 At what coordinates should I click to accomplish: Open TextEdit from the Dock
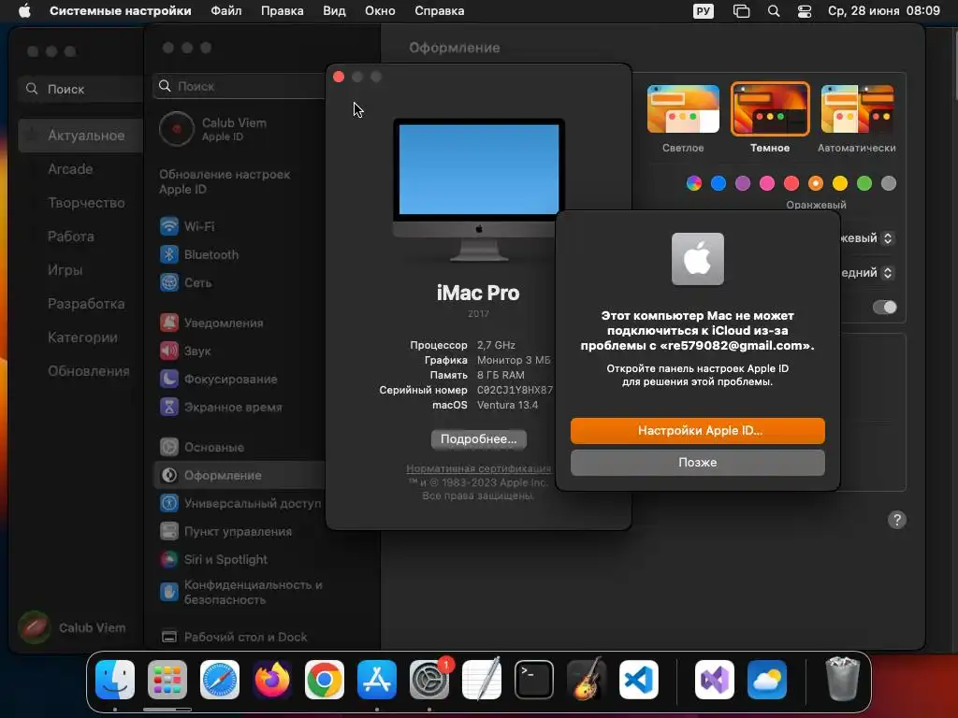pos(482,680)
